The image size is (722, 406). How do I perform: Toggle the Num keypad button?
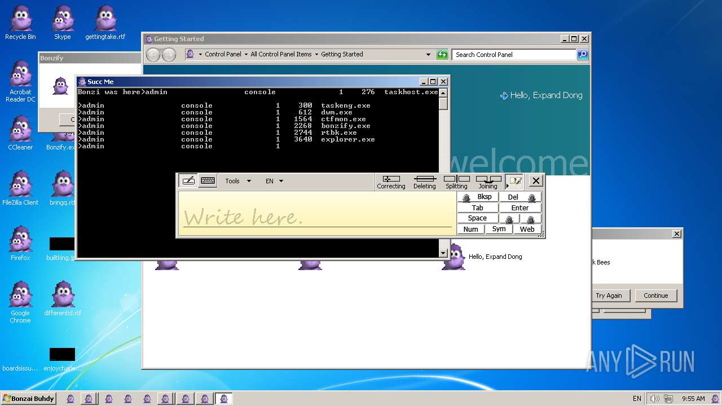click(471, 229)
